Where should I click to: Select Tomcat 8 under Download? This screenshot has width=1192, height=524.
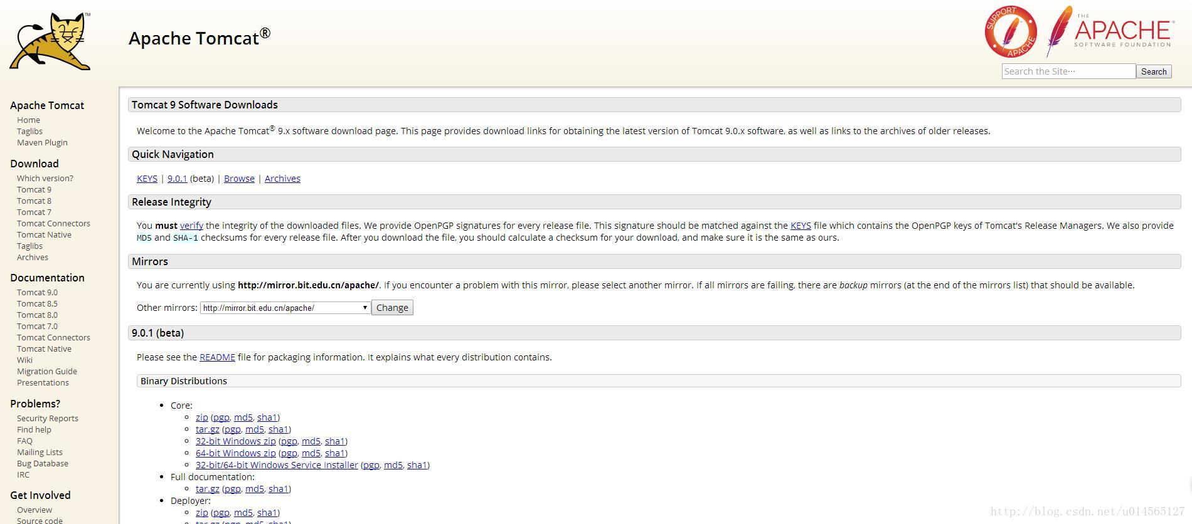(x=34, y=201)
